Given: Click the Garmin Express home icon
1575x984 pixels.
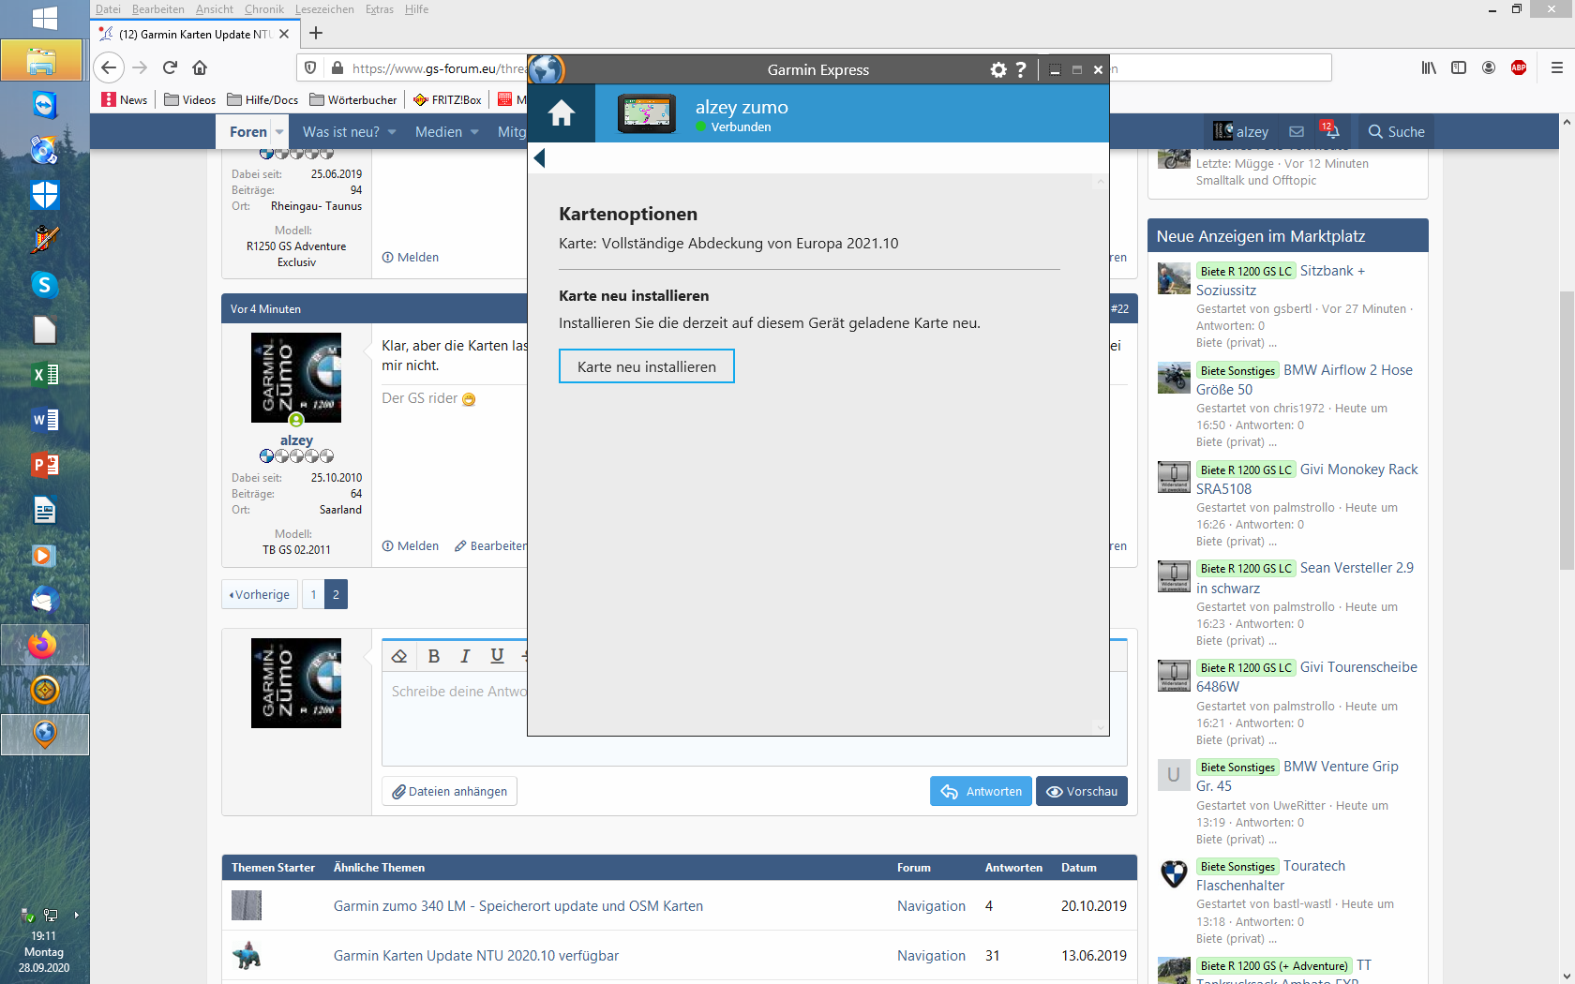Looking at the screenshot, I should tap(562, 113).
